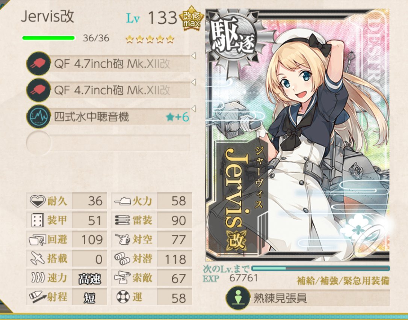
Task: Select the empty fourth equipment slot
Action: 108,143
